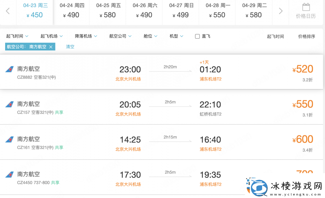This screenshot has width=325, height=198.
Task: Enable the 直飞 direct flight checkbox
Action: [197, 36]
